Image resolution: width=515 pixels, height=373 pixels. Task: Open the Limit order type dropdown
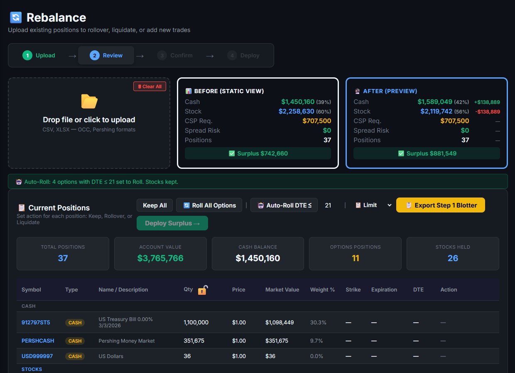373,205
